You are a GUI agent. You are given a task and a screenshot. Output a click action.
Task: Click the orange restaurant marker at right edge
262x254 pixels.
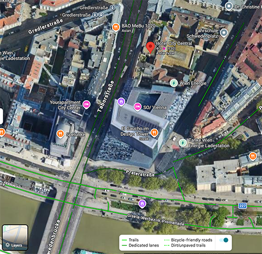coord(253,156)
